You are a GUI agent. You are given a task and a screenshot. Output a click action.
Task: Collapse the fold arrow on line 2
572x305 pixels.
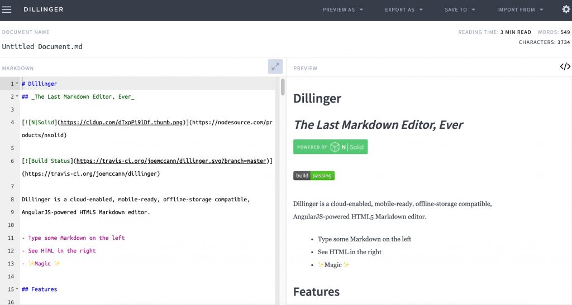tap(17, 96)
